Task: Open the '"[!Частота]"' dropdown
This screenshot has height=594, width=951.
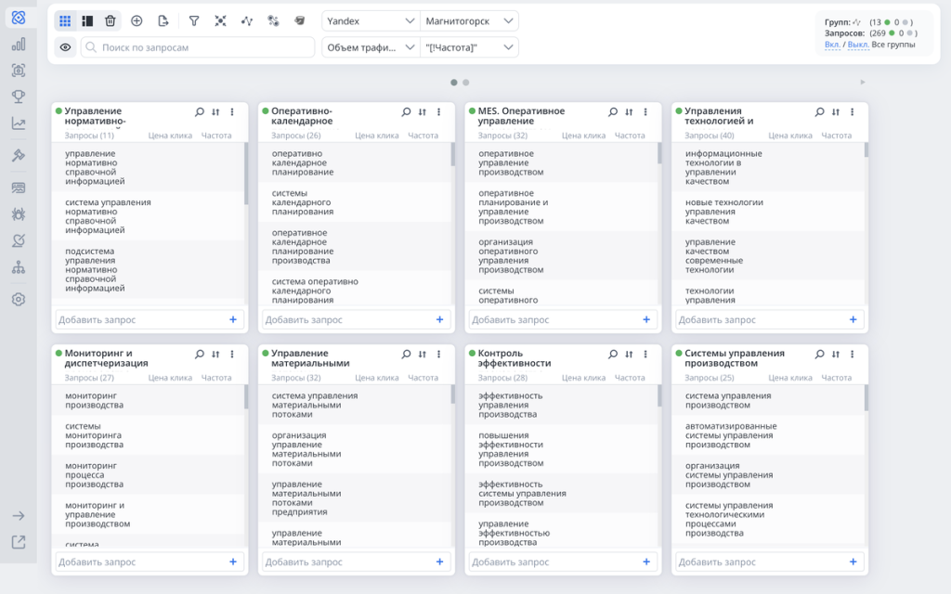Action: [469, 47]
